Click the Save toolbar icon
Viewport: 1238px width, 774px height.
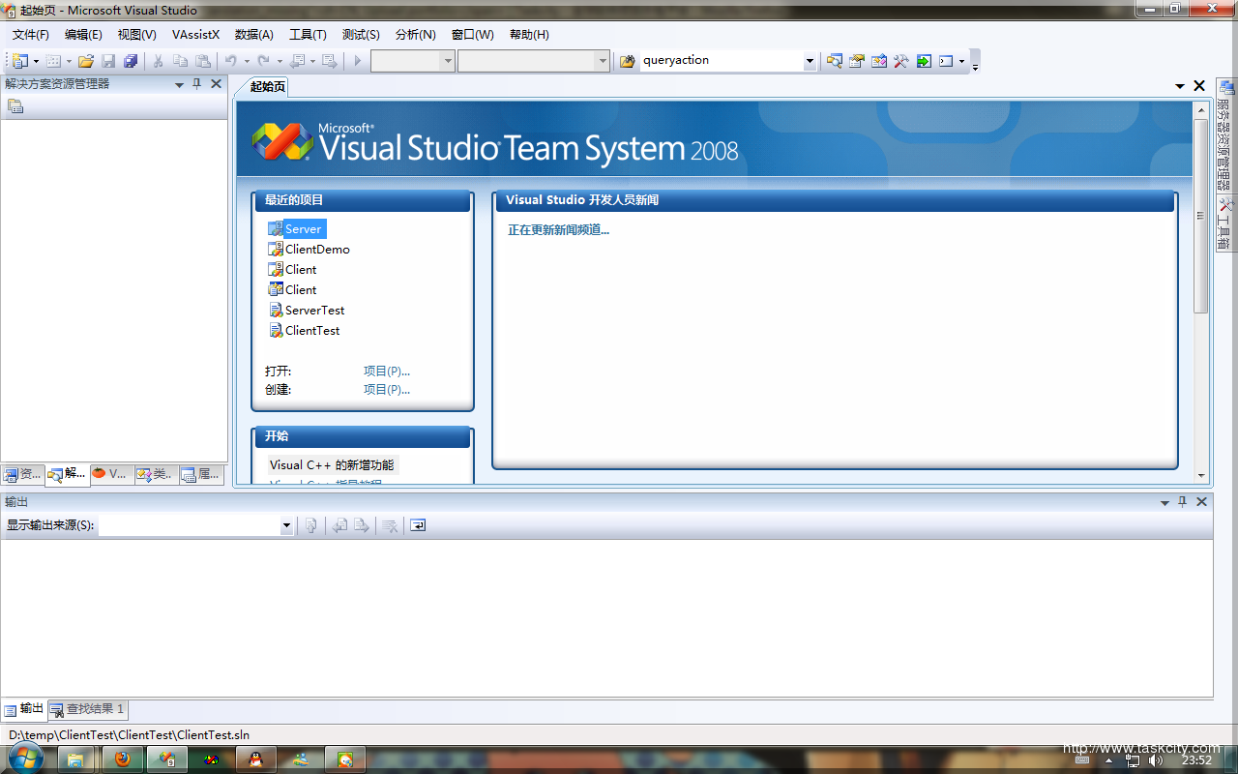click(109, 61)
